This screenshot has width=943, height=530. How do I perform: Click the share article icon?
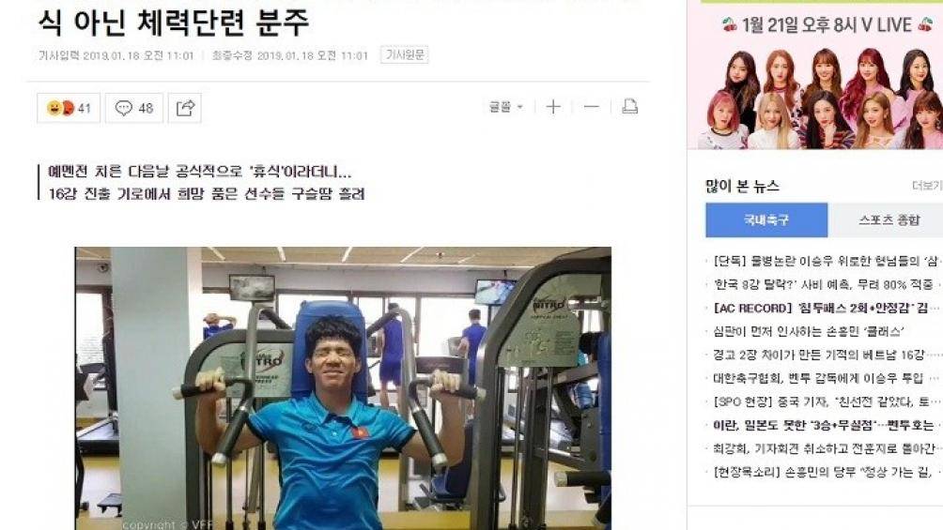185,108
